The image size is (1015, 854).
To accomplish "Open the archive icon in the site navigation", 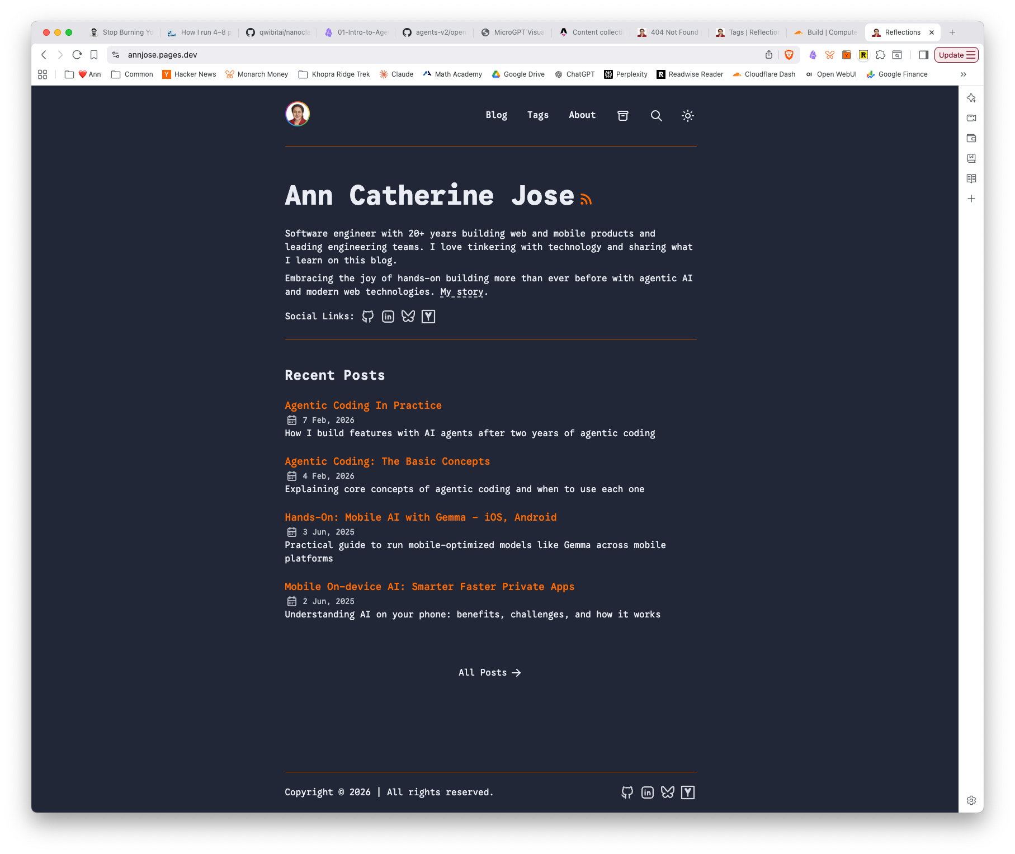I will click(622, 116).
